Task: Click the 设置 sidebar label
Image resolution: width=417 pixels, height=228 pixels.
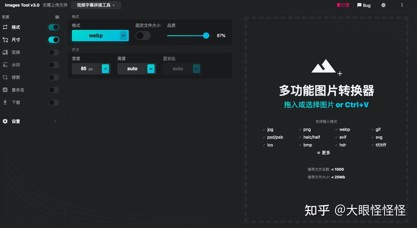Action: point(16,121)
